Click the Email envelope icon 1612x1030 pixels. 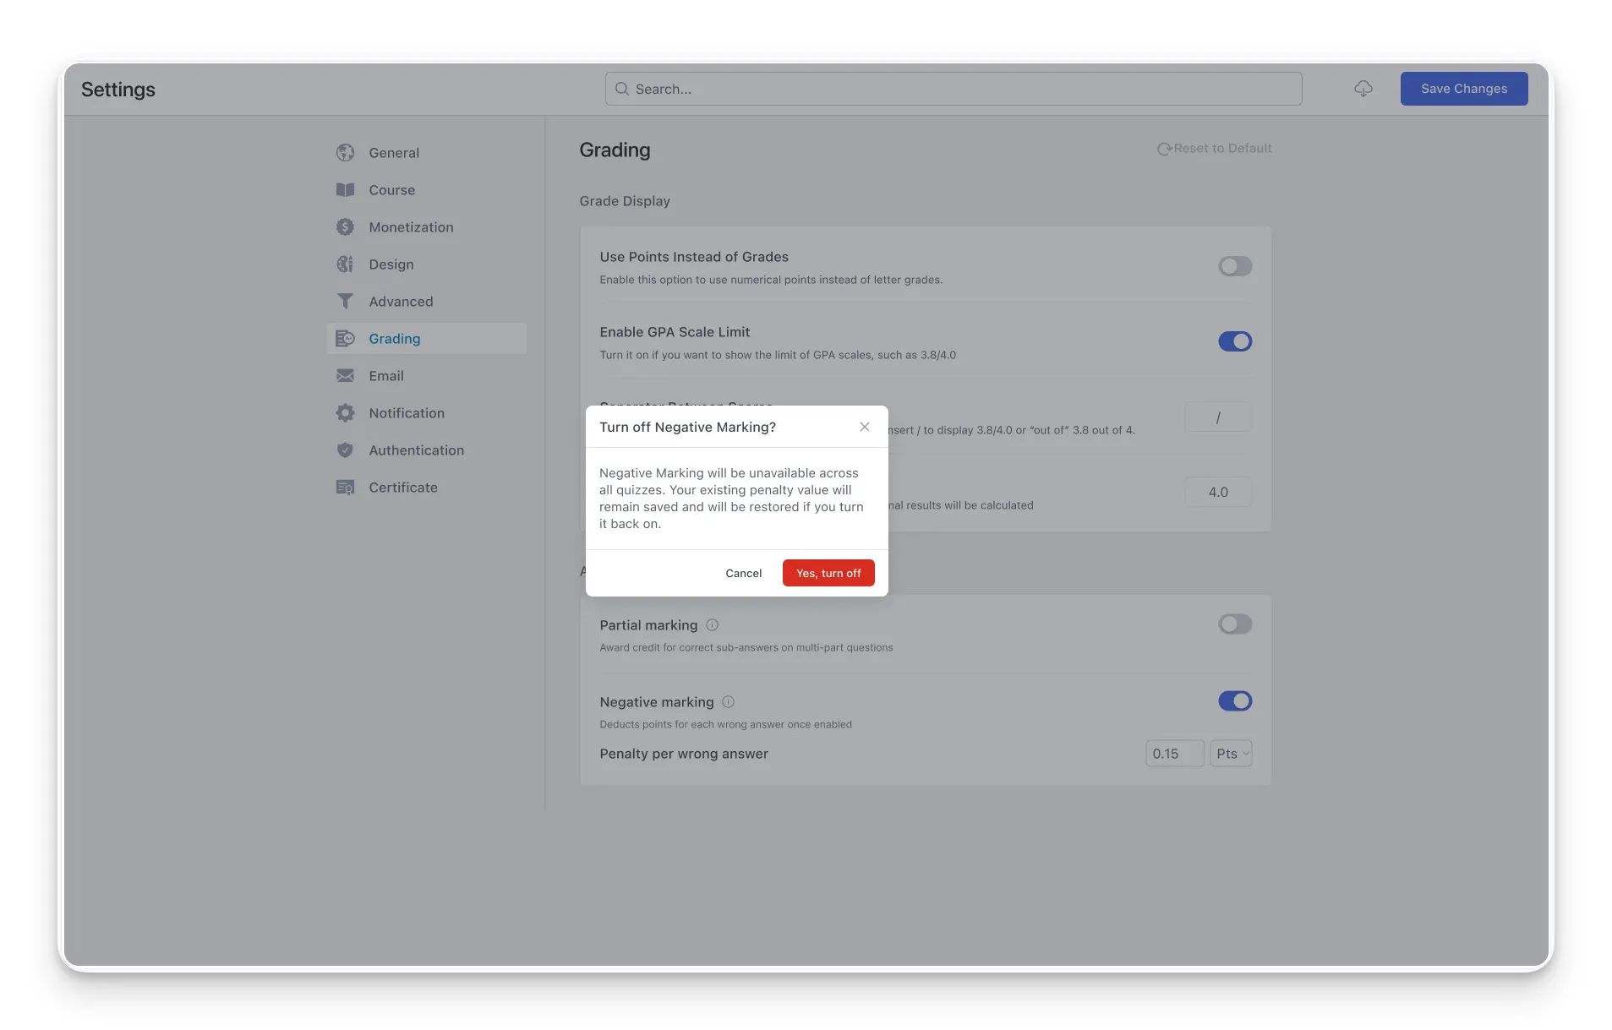(345, 376)
